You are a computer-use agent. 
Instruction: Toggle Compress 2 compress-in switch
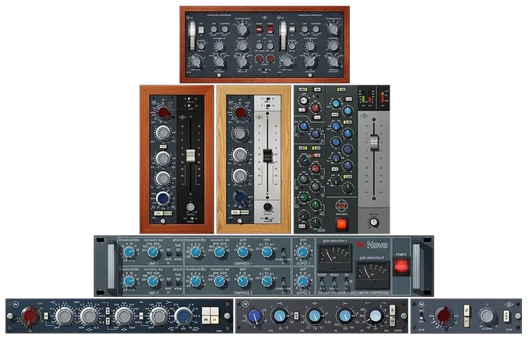point(284,282)
